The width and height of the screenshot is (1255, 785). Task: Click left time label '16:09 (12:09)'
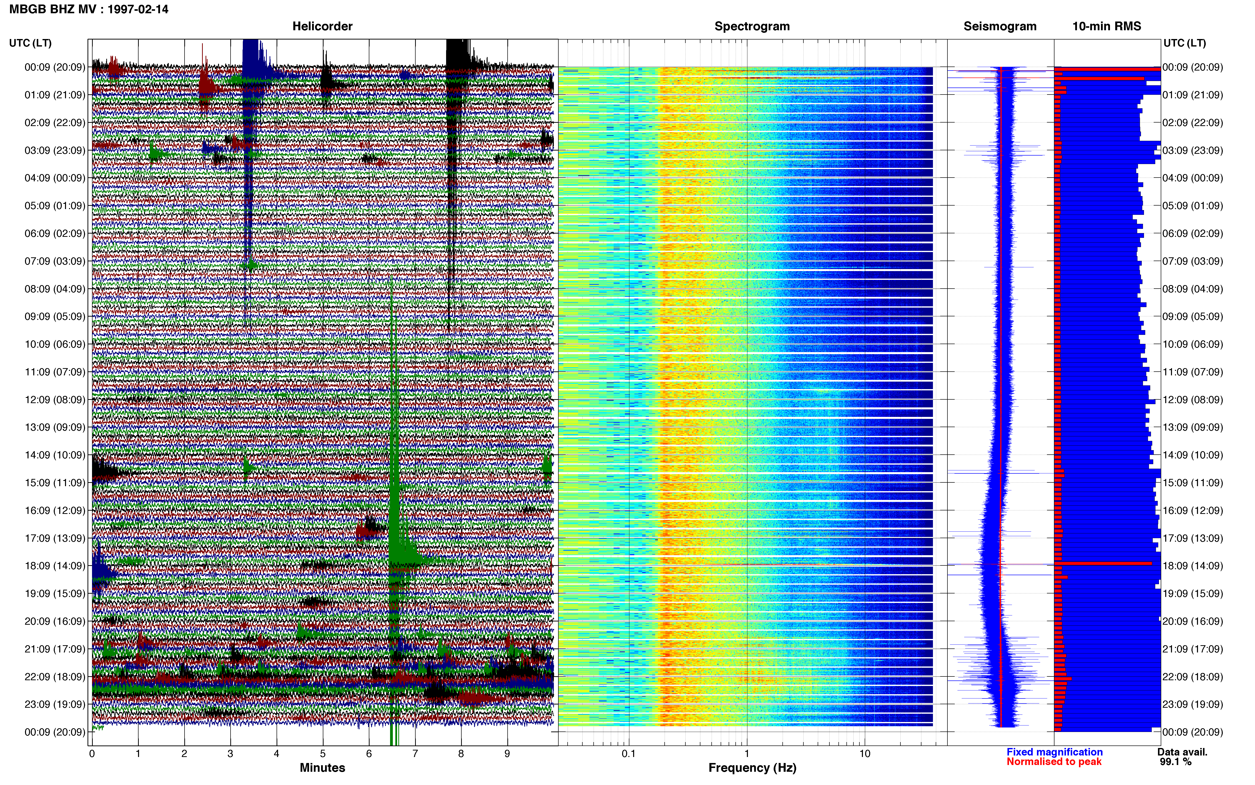55,510
